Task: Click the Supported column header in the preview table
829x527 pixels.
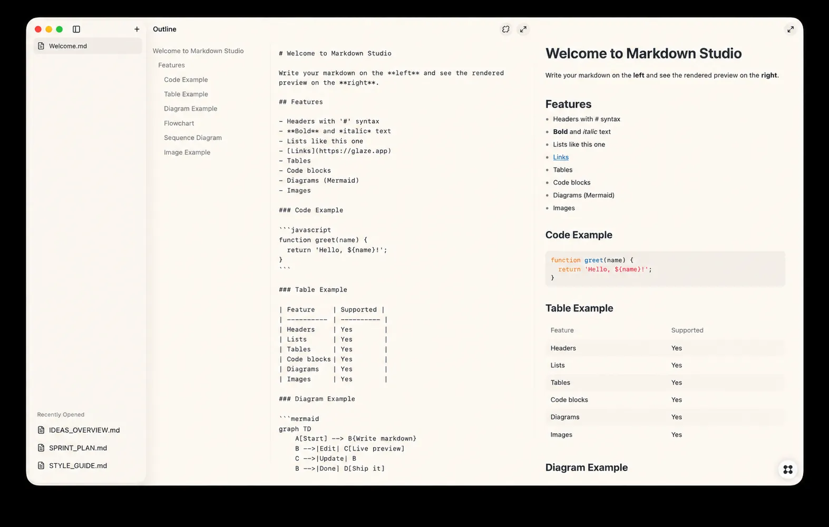Action: 687,330
